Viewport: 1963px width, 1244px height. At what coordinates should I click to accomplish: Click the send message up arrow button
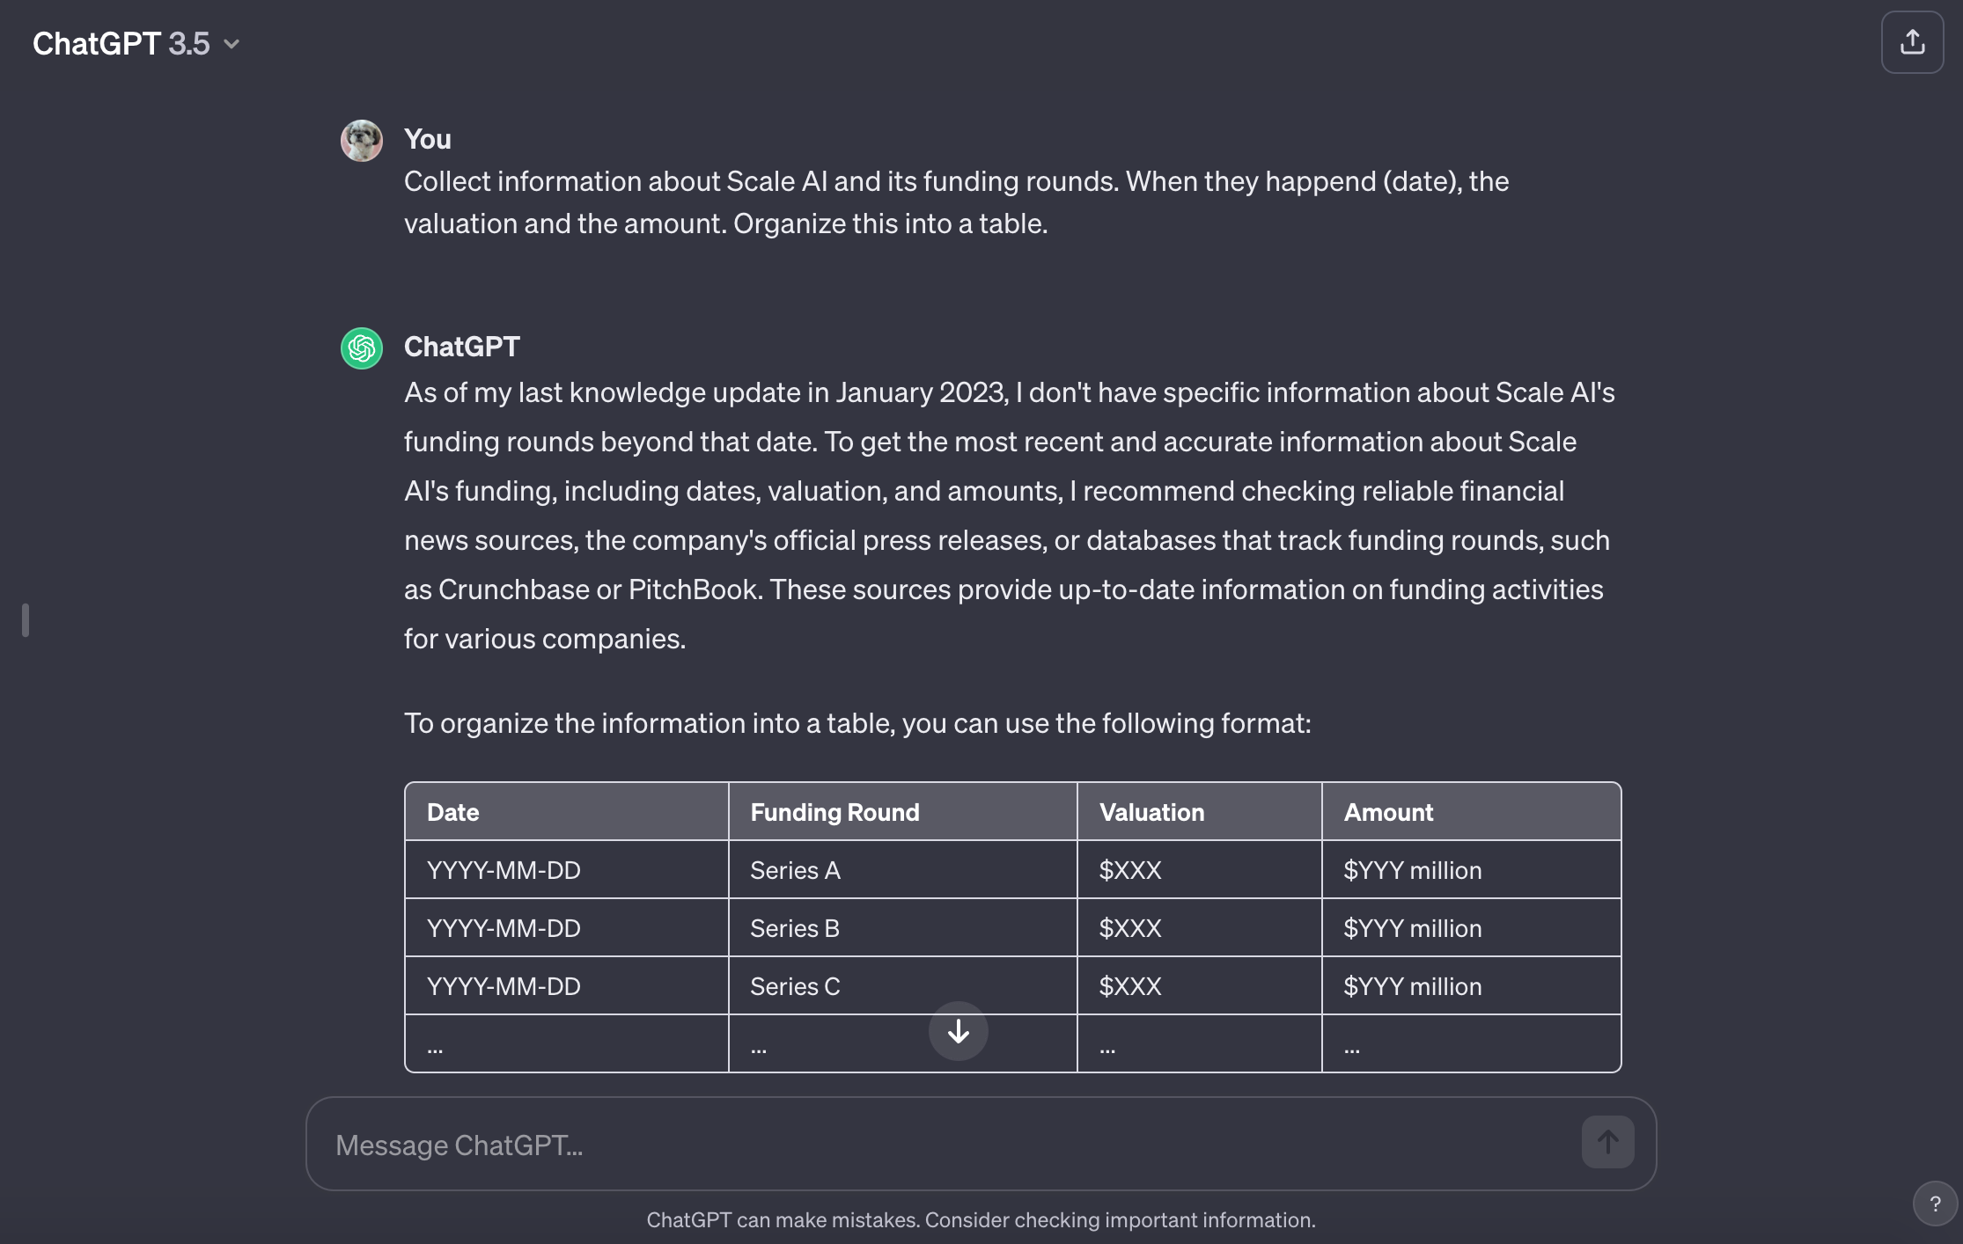click(1607, 1142)
